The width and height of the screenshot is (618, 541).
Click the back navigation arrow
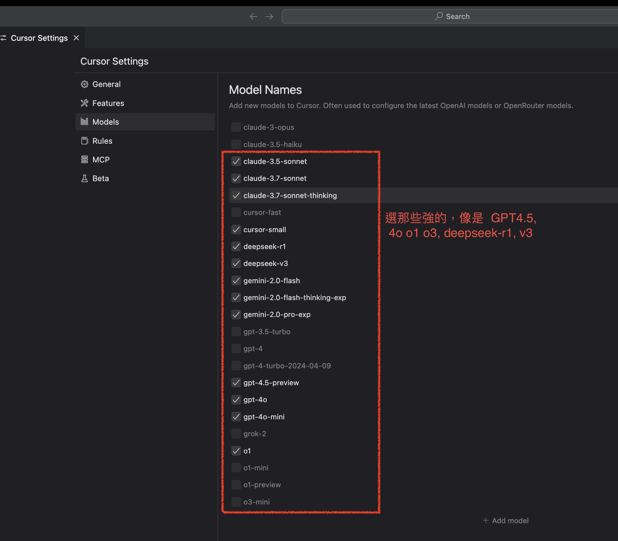pos(253,17)
